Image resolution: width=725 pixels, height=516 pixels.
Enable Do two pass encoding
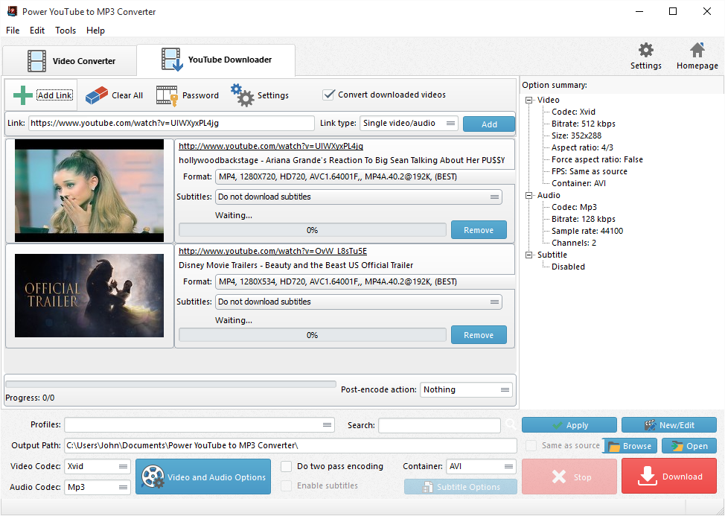pos(287,467)
